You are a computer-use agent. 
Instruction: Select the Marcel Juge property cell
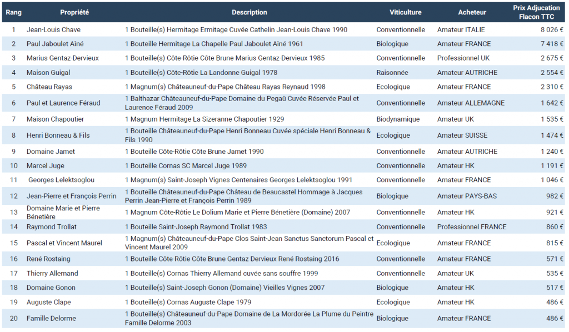click(46, 165)
